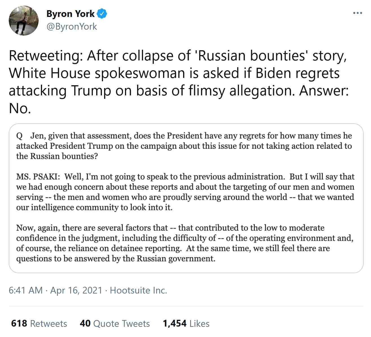Click the blue verified badge
The height and width of the screenshot is (337, 371).
pyautogui.click(x=102, y=14)
